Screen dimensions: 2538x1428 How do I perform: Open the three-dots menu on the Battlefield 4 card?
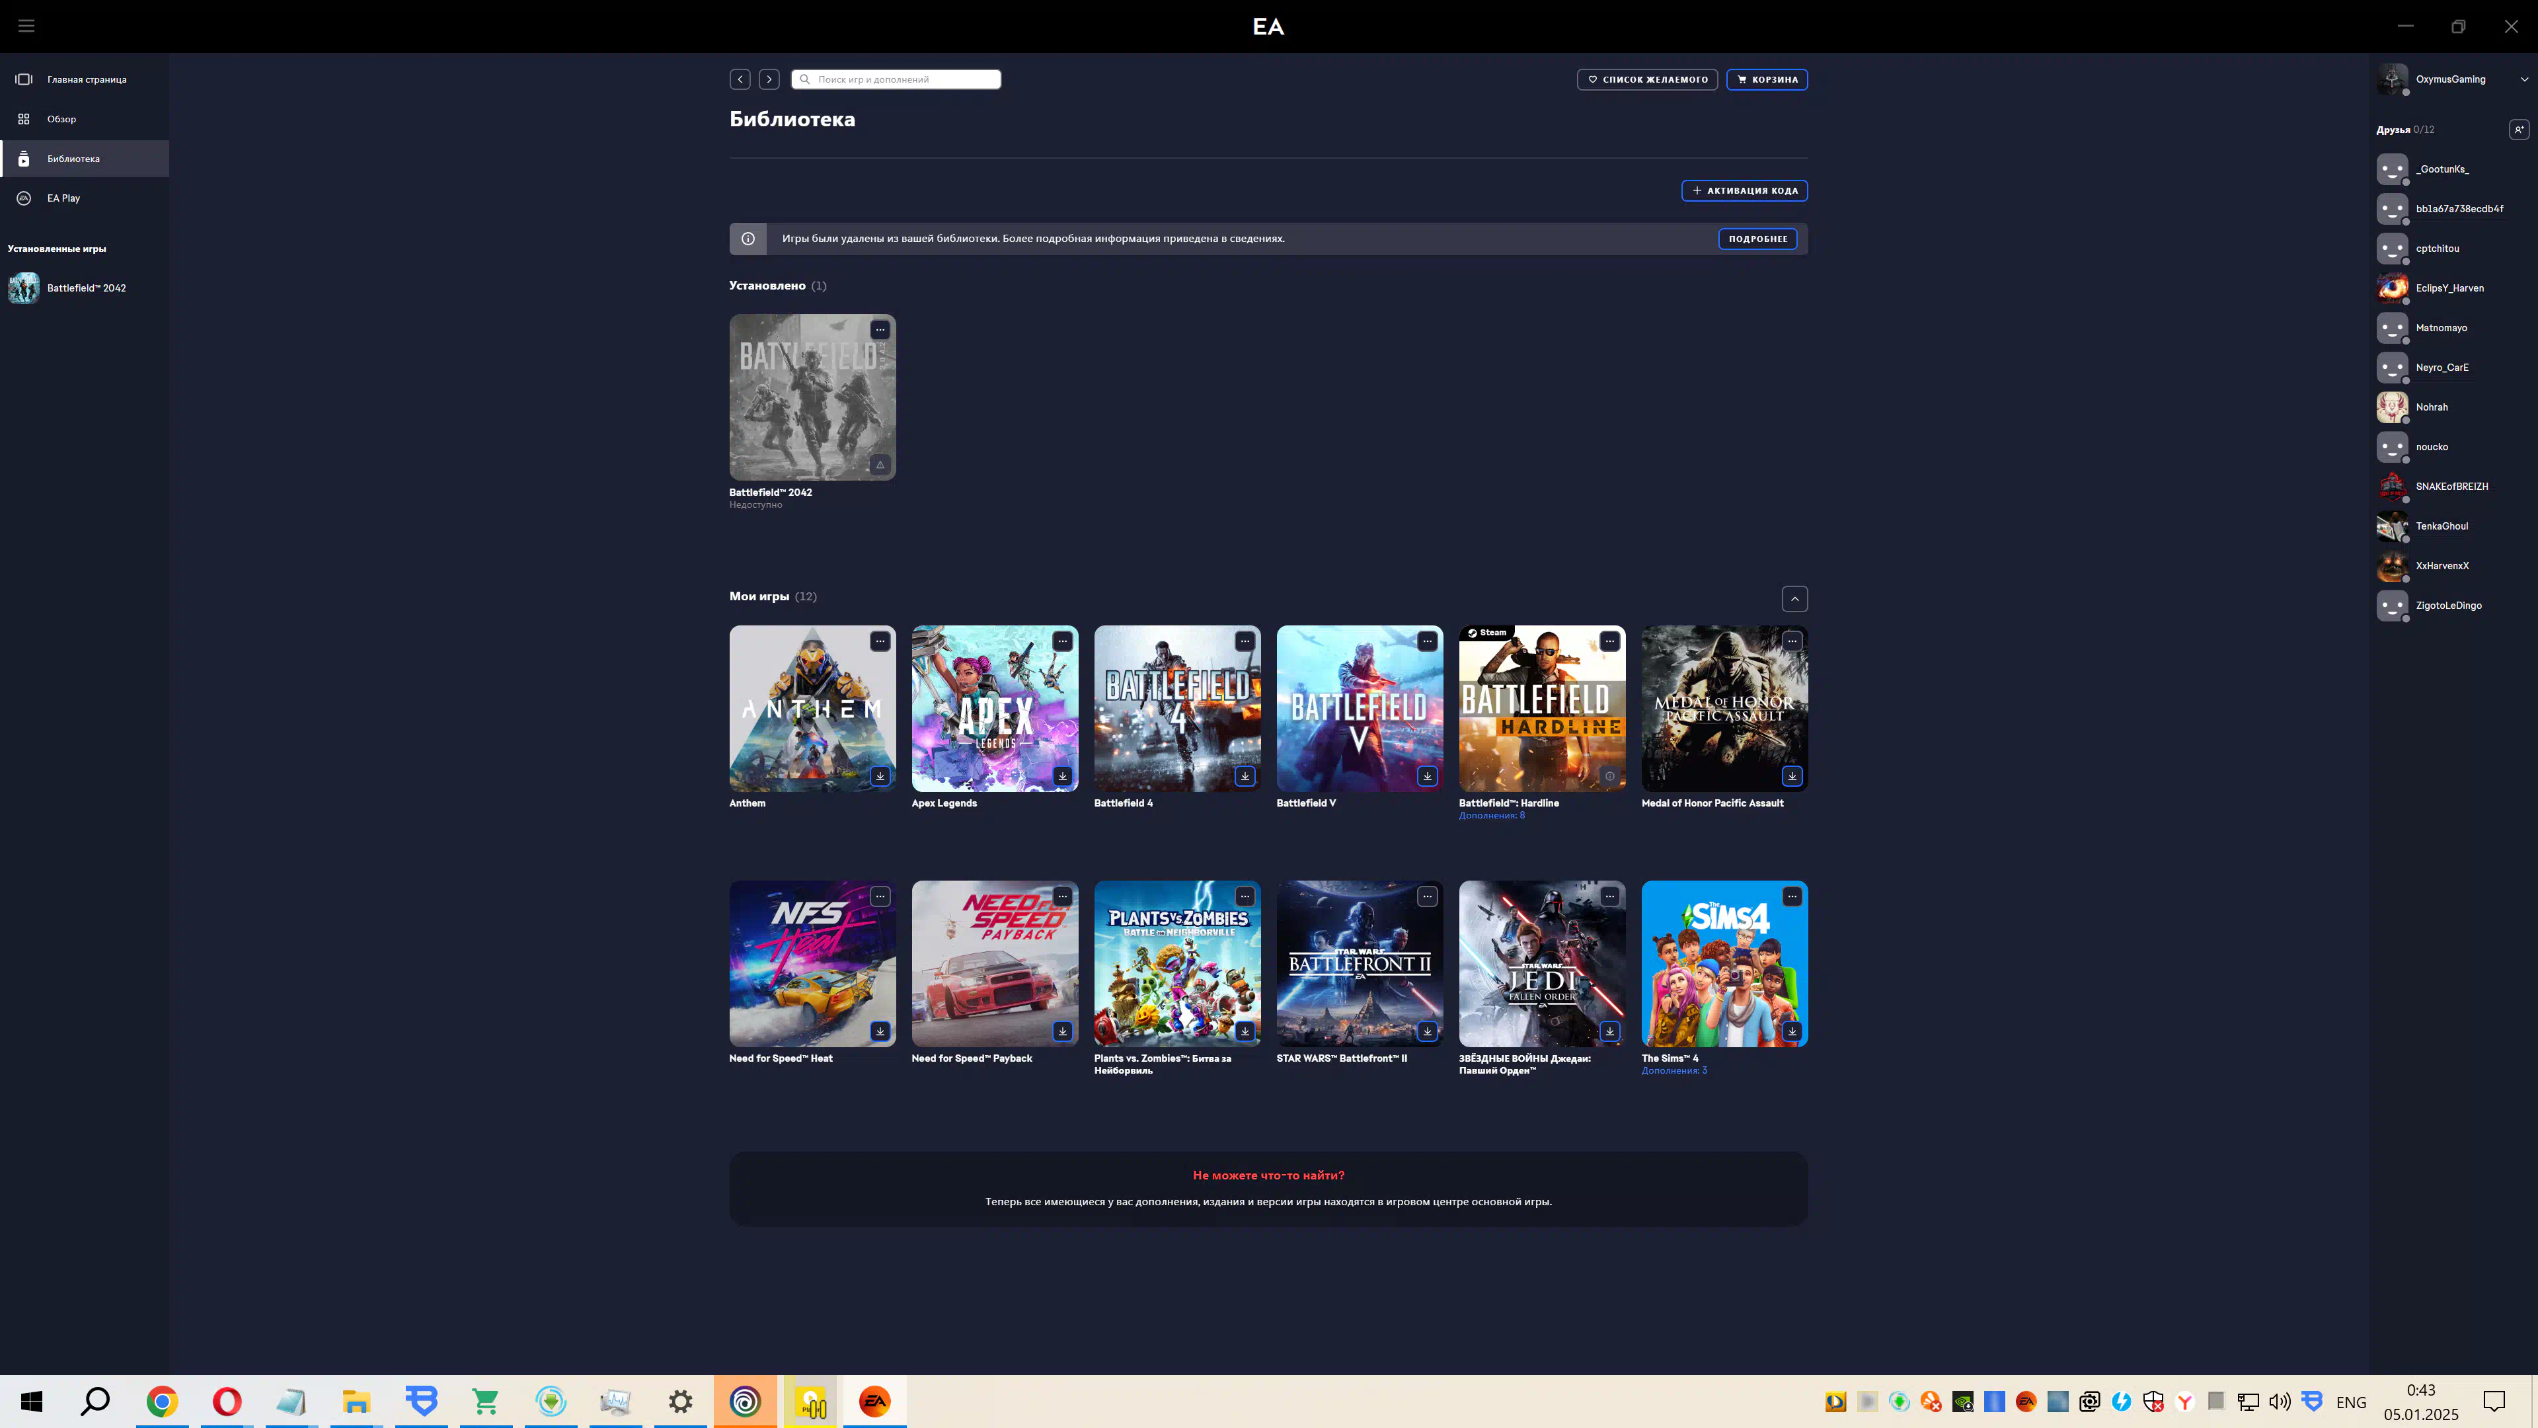tap(1245, 641)
